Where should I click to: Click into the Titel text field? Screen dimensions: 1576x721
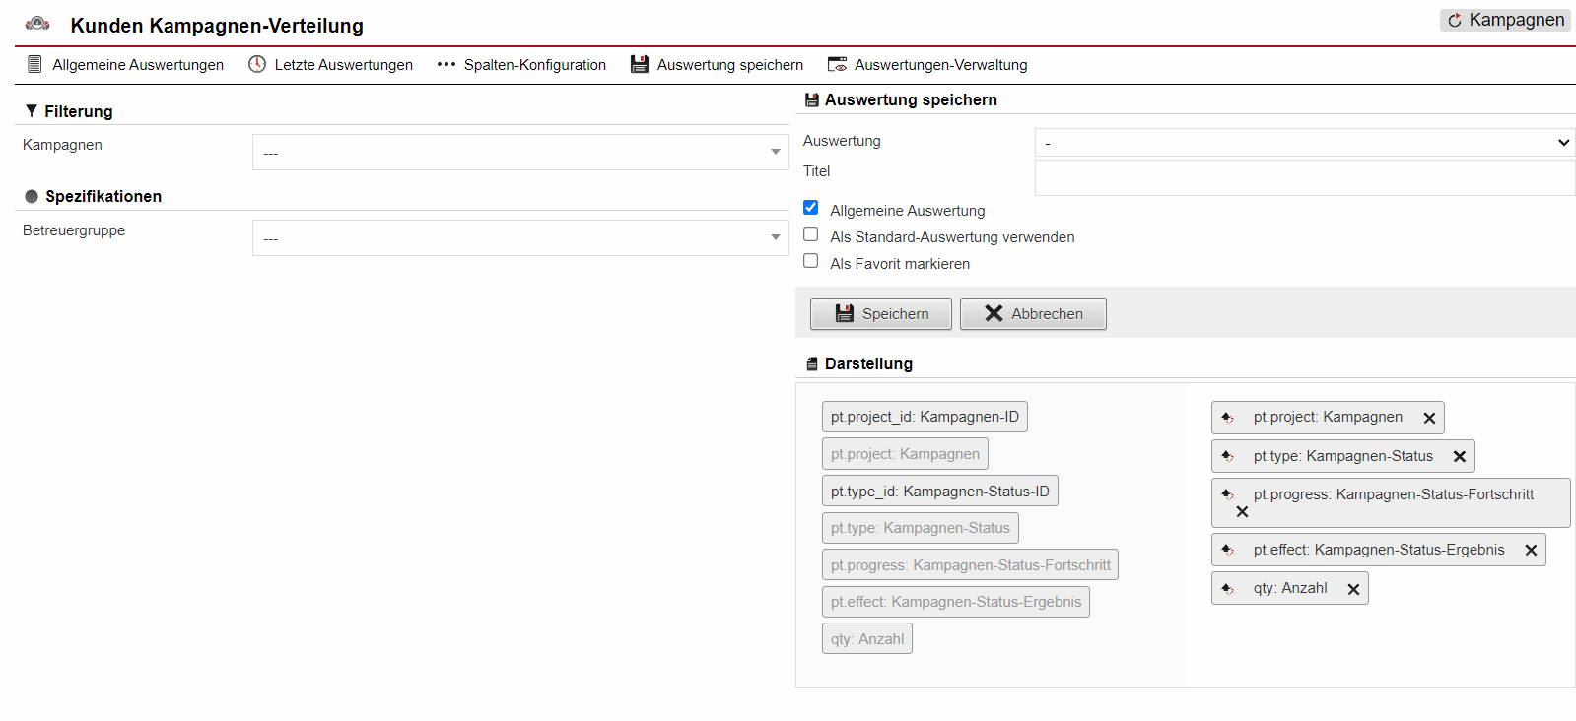point(1304,178)
